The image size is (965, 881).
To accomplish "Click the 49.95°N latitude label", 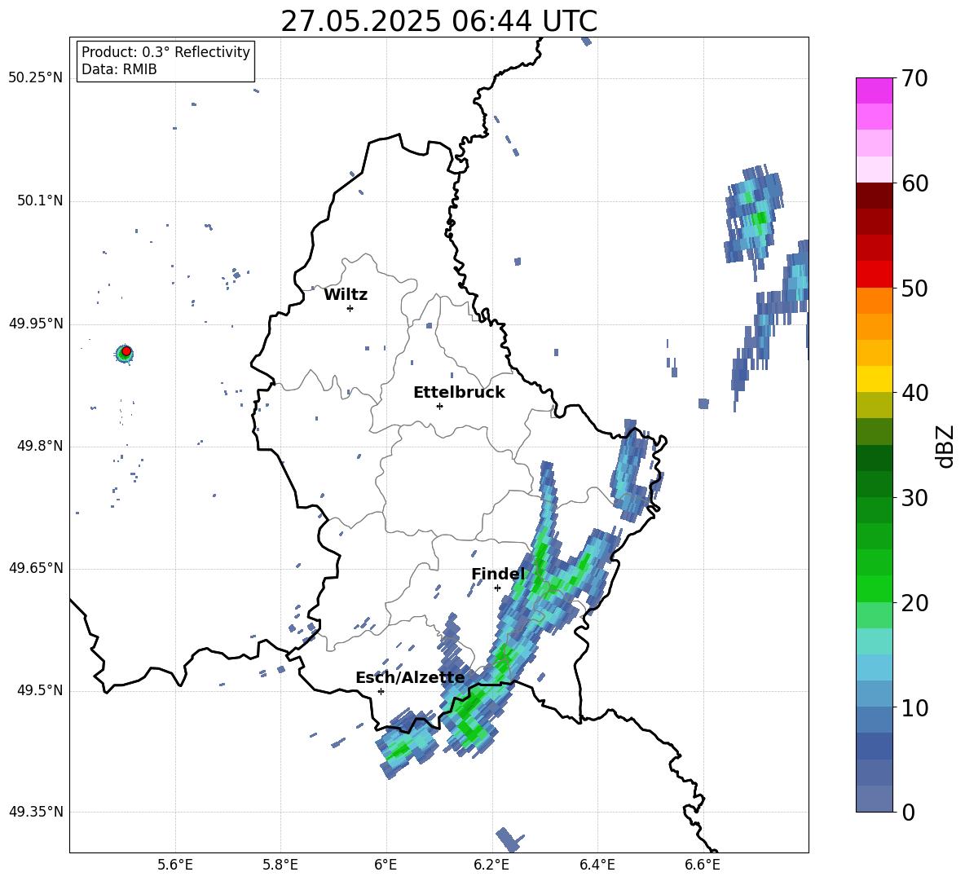I will point(36,324).
